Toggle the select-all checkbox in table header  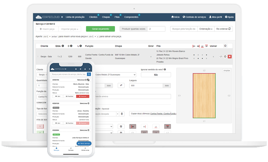pos(225,46)
